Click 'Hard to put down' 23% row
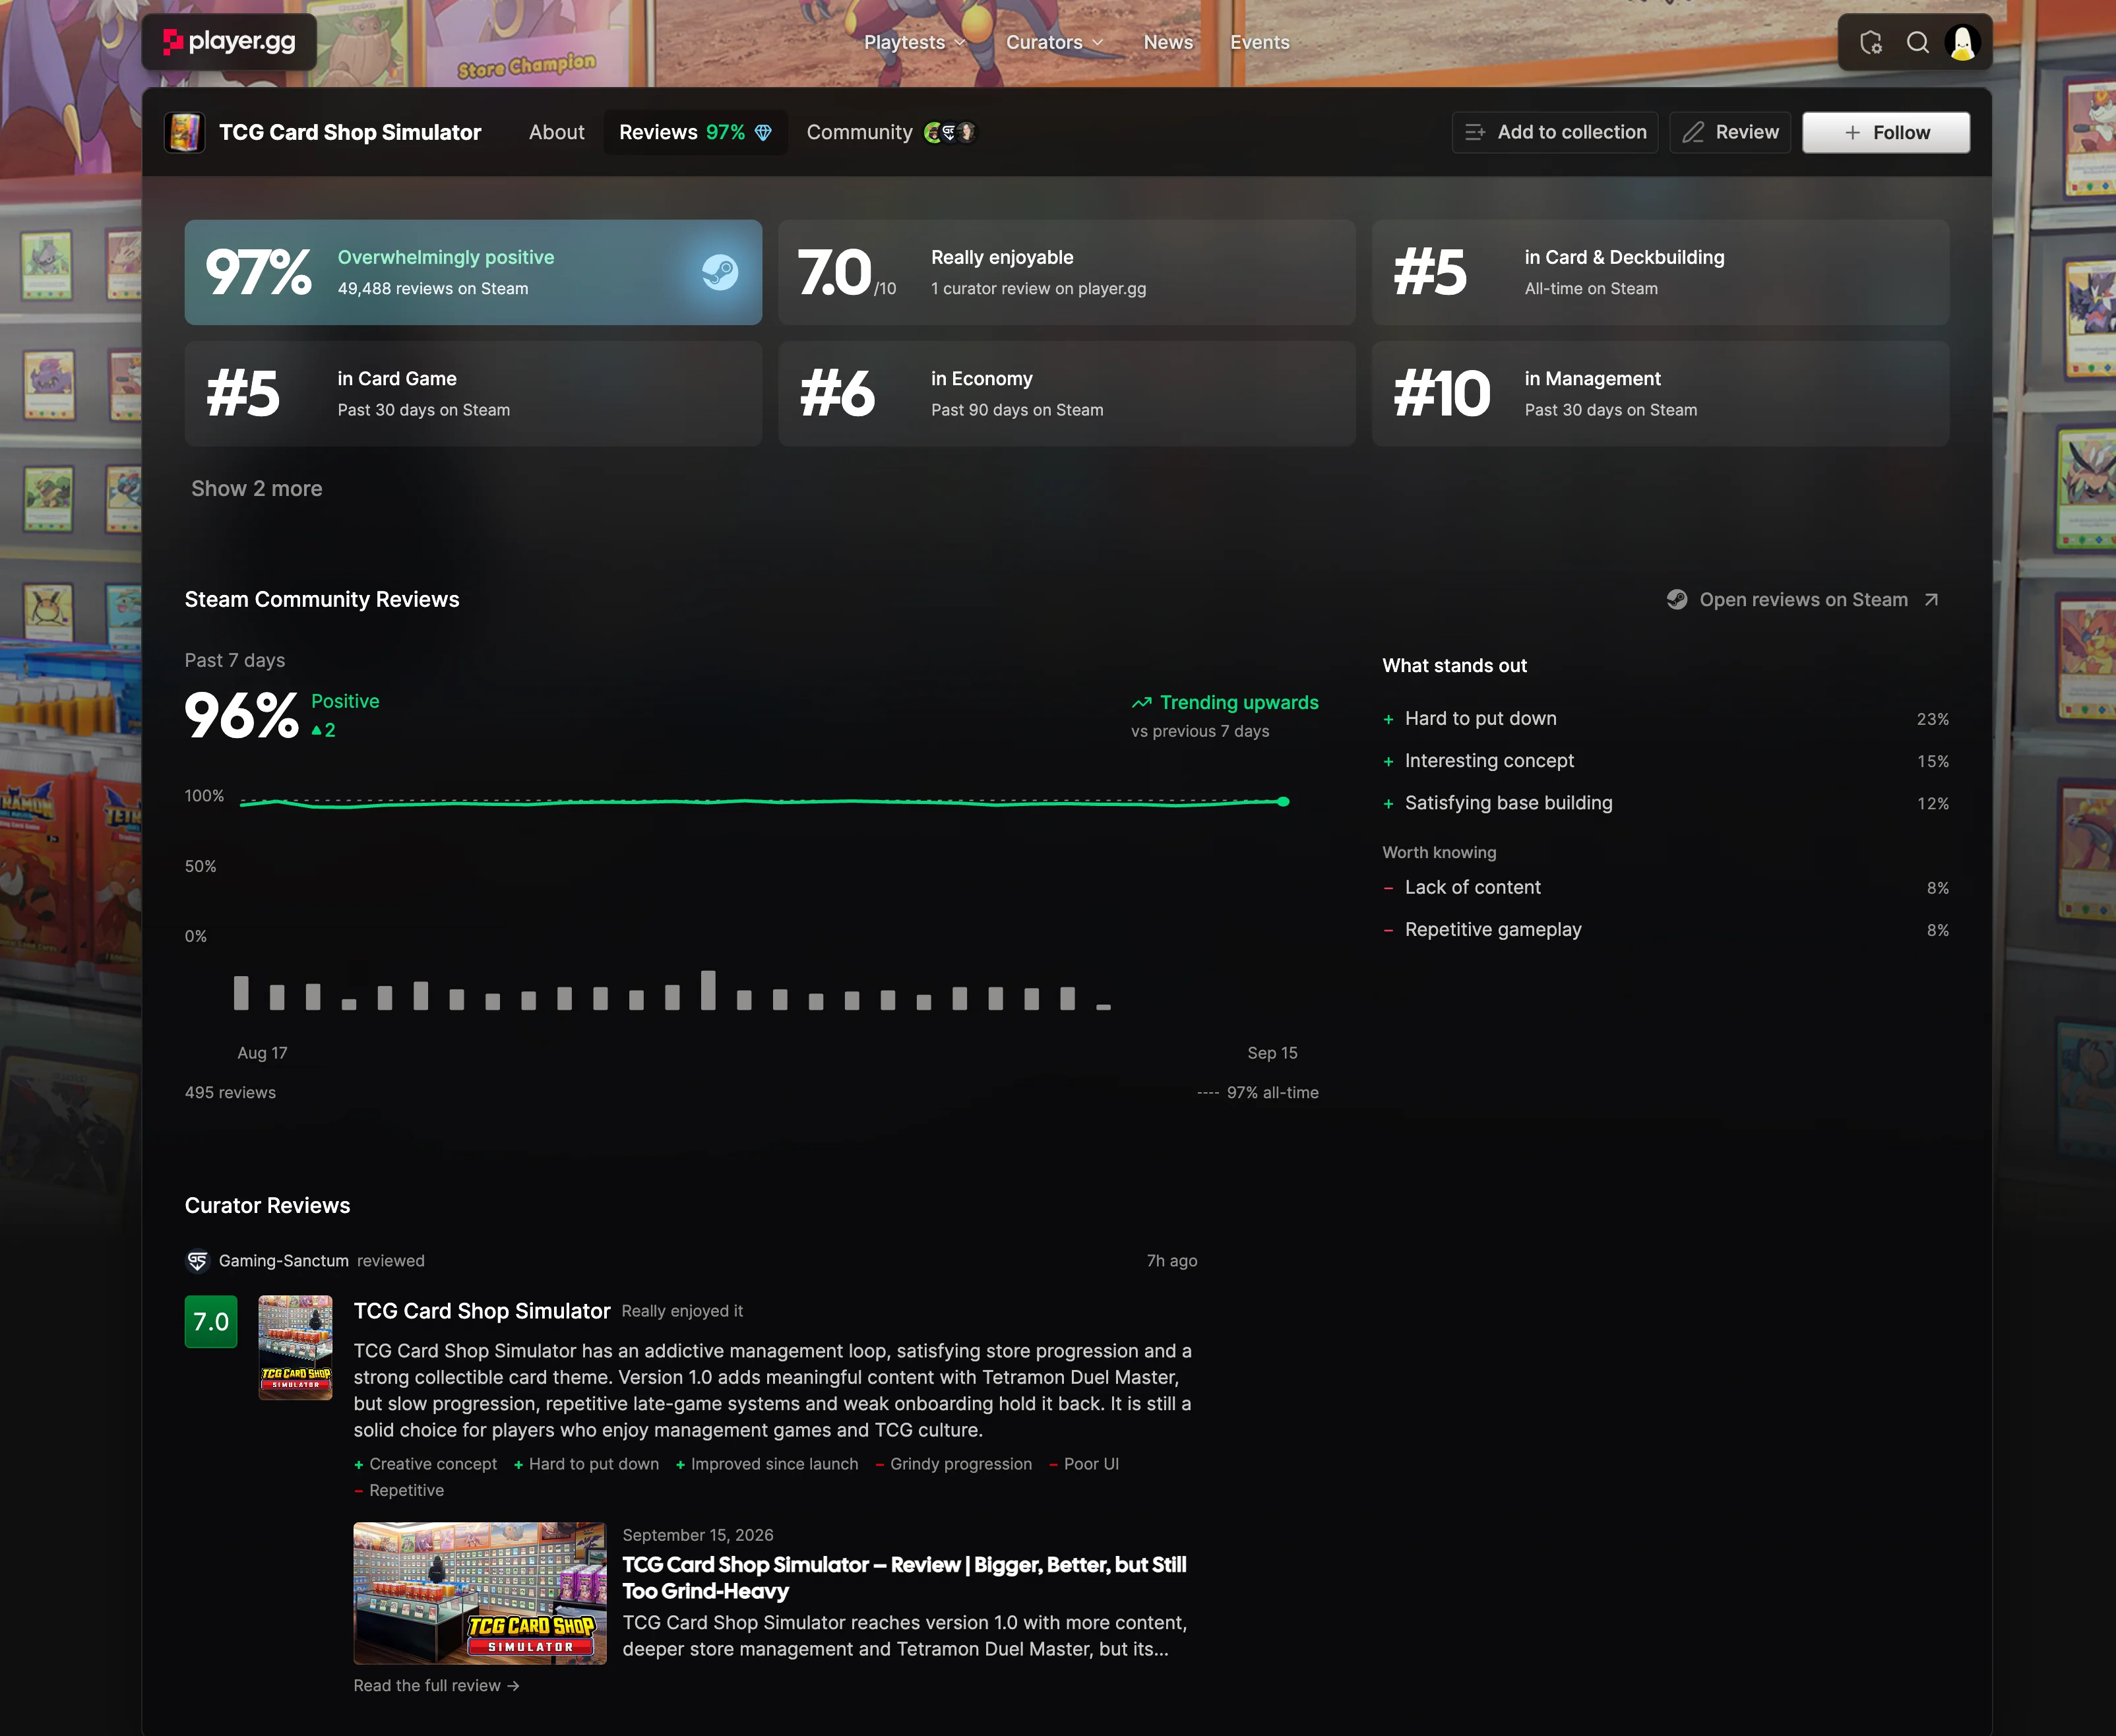The image size is (2116, 1736). point(1665,718)
